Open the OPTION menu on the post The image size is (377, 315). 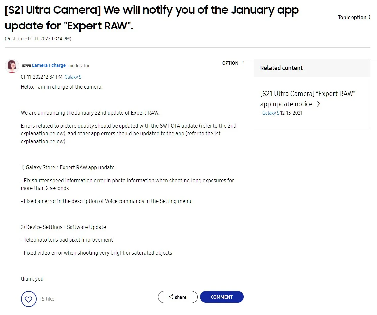coord(233,63)
